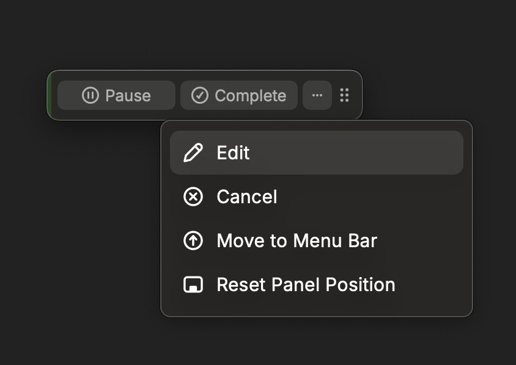Click the up-arrow icon for Move to Menu Bar
The image size is (516, 365).
[x=193, y=240]
